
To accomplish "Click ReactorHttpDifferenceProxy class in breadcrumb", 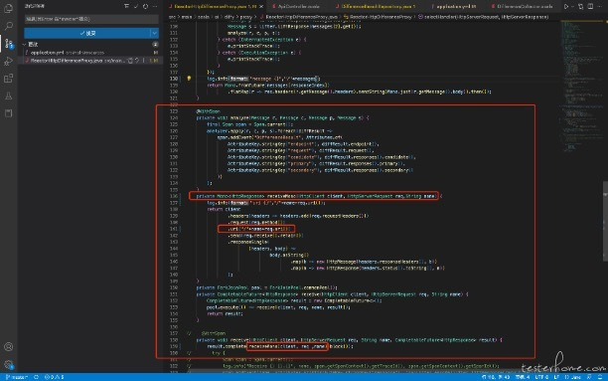I will pos(378,17).
